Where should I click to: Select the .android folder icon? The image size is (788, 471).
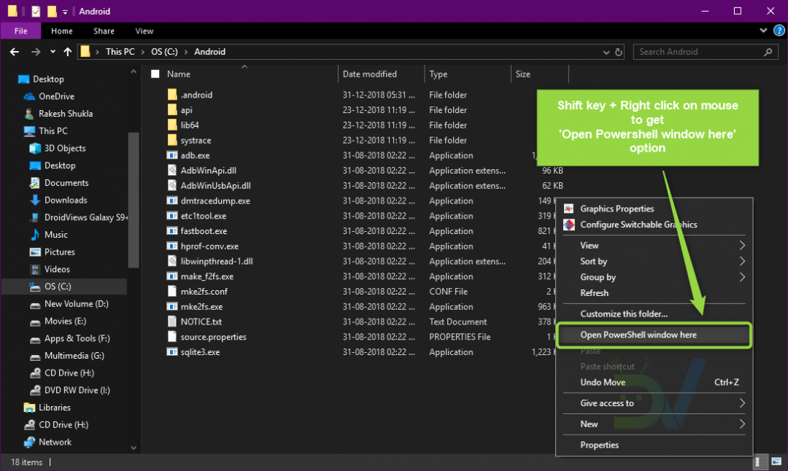pos(172,94)
